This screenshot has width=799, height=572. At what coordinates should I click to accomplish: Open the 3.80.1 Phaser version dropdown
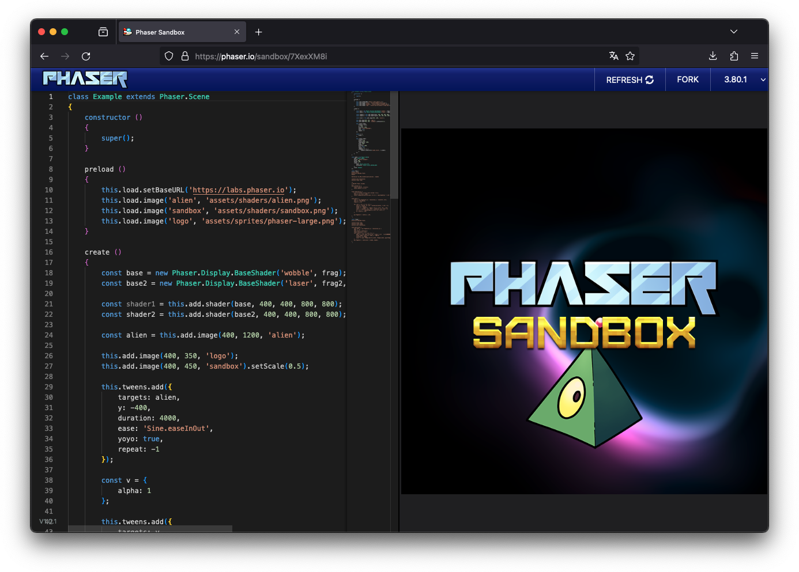(x=740, y=79)
